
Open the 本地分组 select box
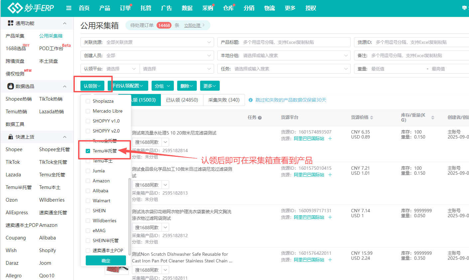click(284, 55)
